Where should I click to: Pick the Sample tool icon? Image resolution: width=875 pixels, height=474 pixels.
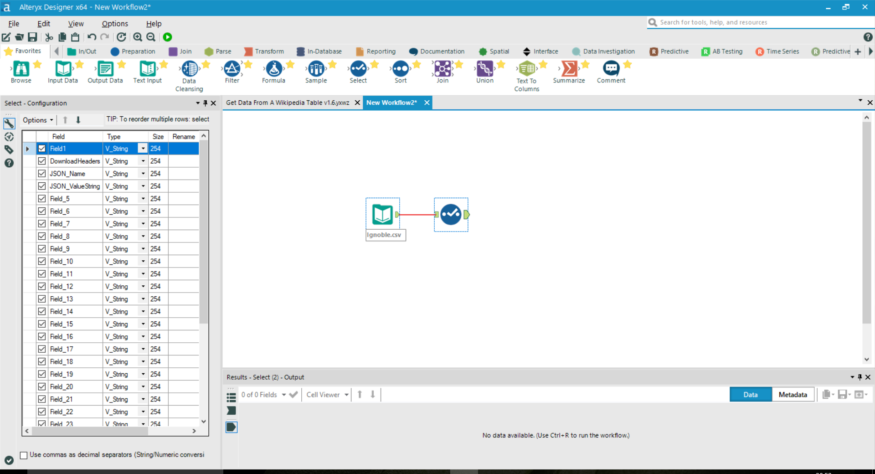[316, 69]
